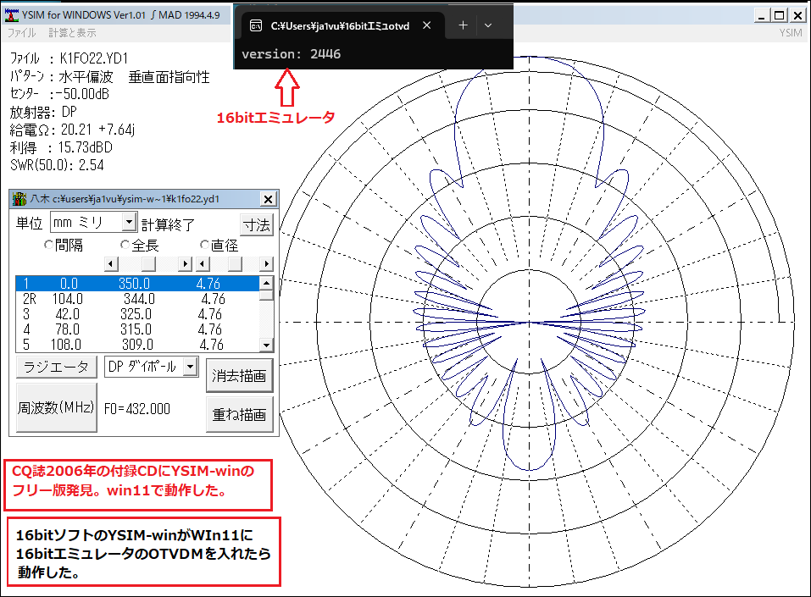Click the 周波数(MHz) button

pos(57,408)
